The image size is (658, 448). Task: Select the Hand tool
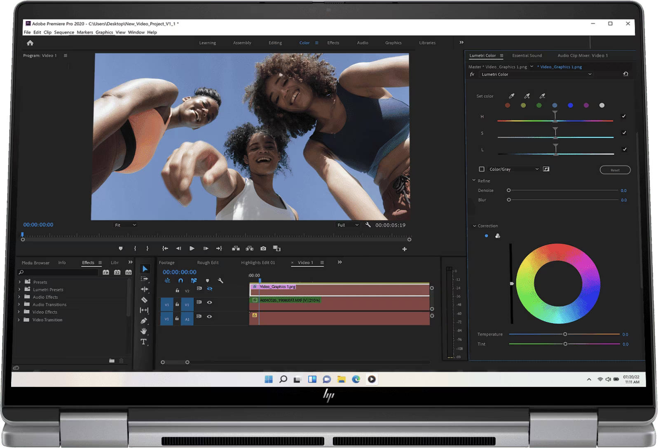[x=144, y=331]
